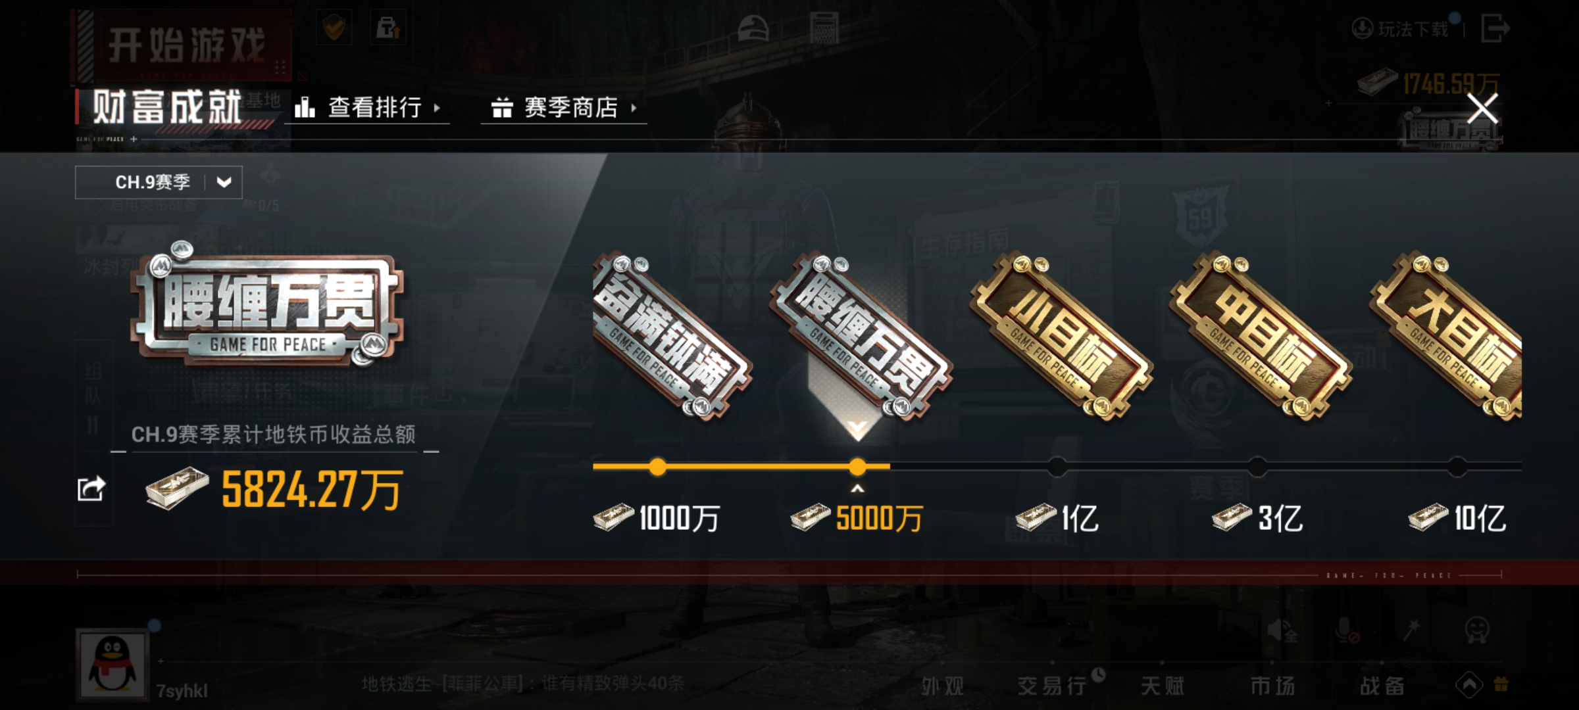Open 查看排行 leaderboard

pos(367,107)
